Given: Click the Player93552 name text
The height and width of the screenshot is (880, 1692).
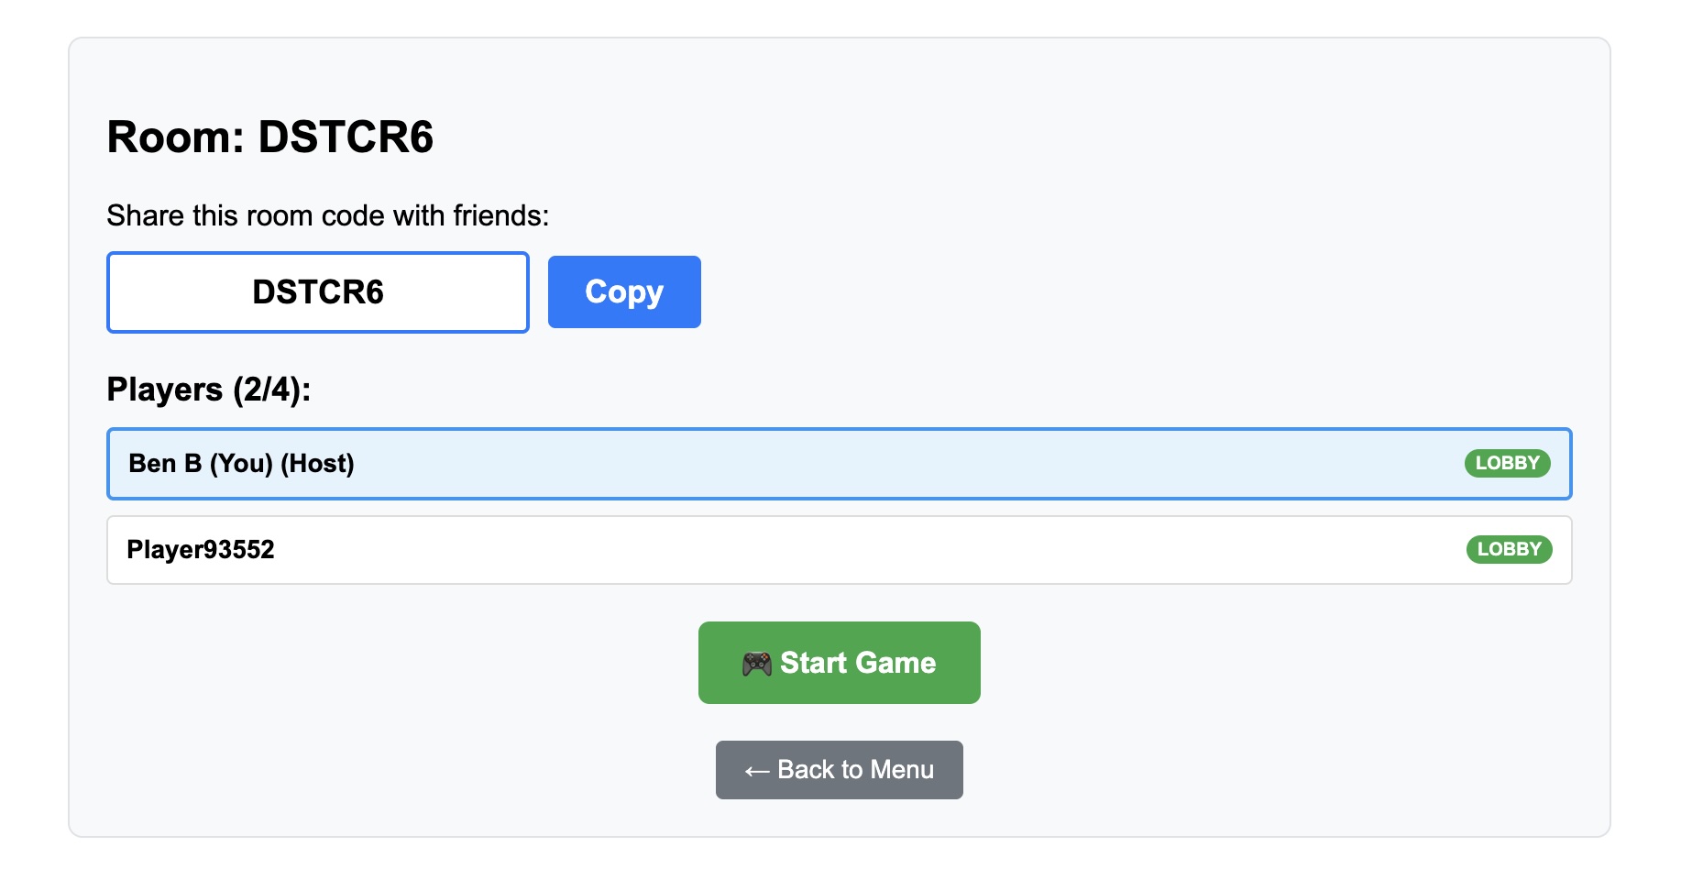Looking at the screenshot, I should 201,550.
